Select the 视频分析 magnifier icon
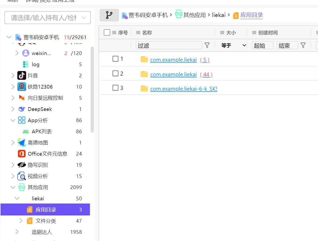Screen dimensions: 318x241 22,176
